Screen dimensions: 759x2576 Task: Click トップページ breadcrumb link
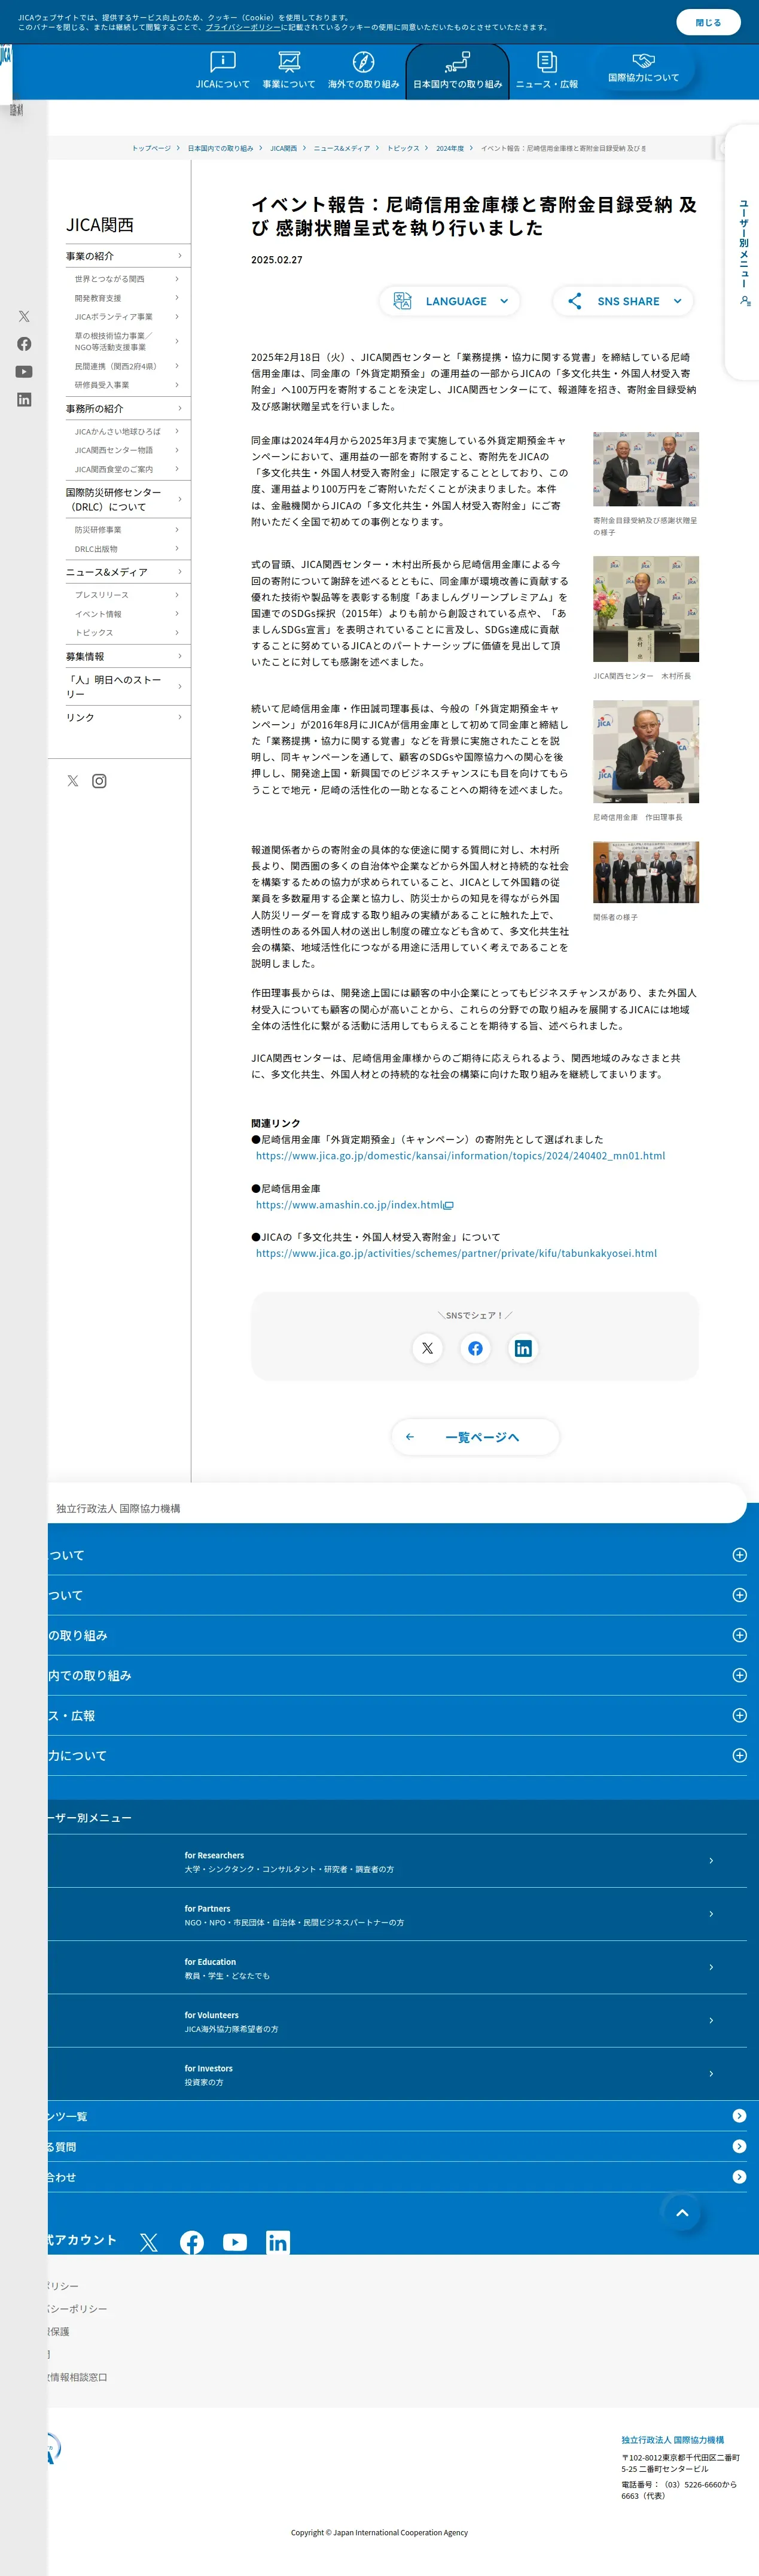[x=152, y=148]
